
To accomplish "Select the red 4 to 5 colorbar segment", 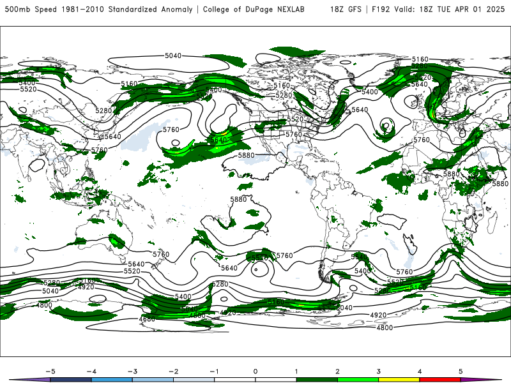I will click(440, 380).
